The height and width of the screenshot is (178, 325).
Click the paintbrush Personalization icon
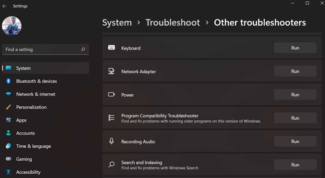tap(9, 107)
